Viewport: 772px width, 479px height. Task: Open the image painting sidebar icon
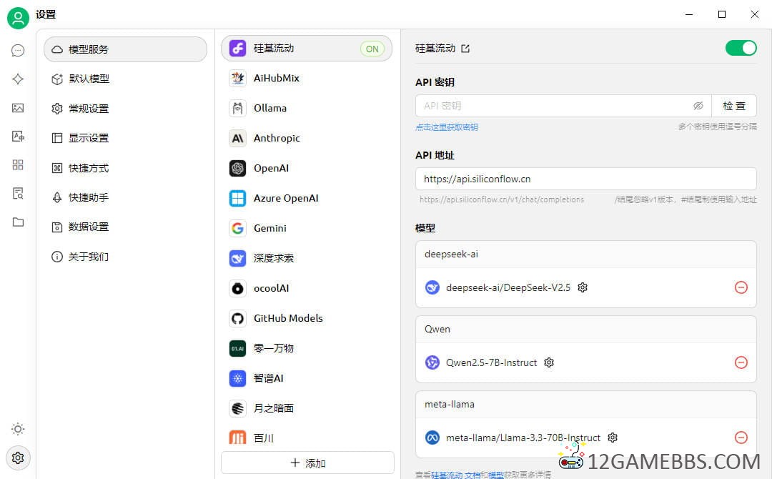coord(18,108)
